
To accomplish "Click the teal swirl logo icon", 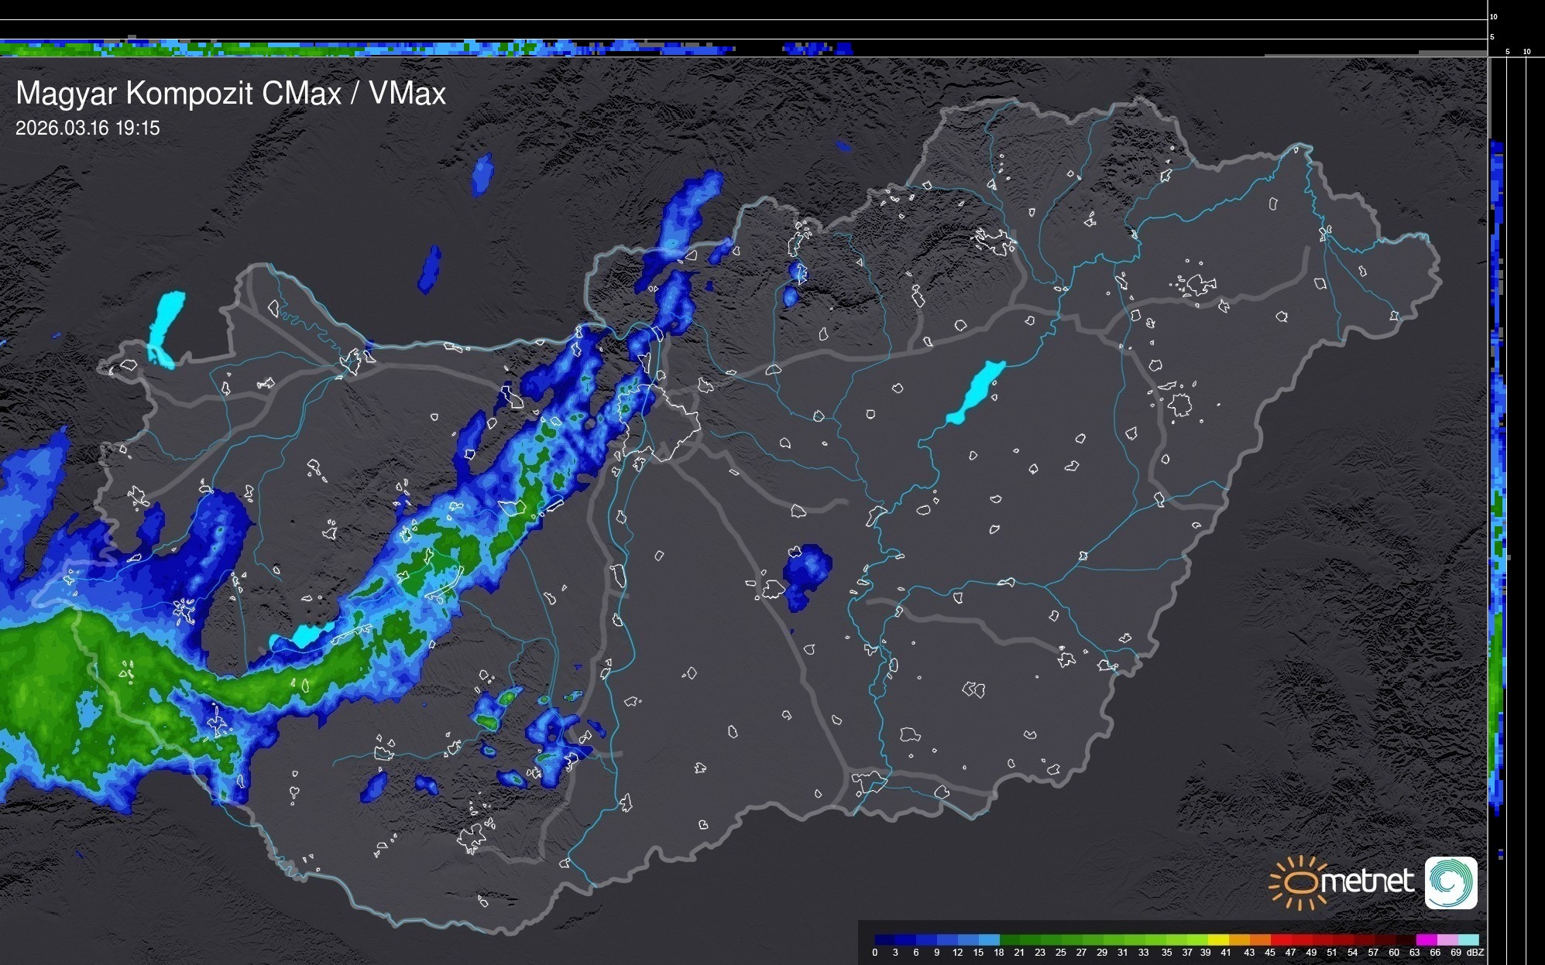I will pos(1451,882).
